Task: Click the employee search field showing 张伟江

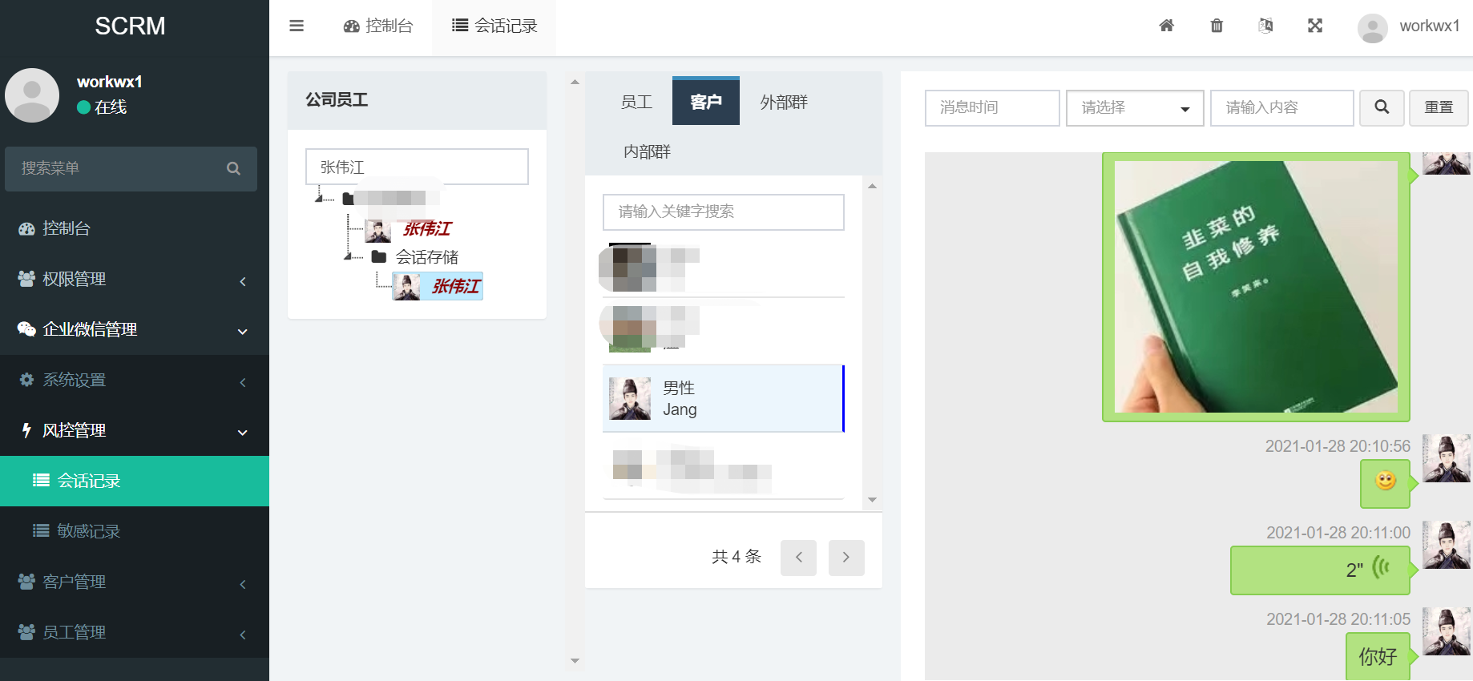Action: click(x=417, y=167)
